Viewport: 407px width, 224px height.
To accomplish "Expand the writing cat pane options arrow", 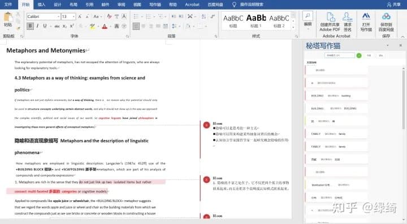I will pos(388,45).
